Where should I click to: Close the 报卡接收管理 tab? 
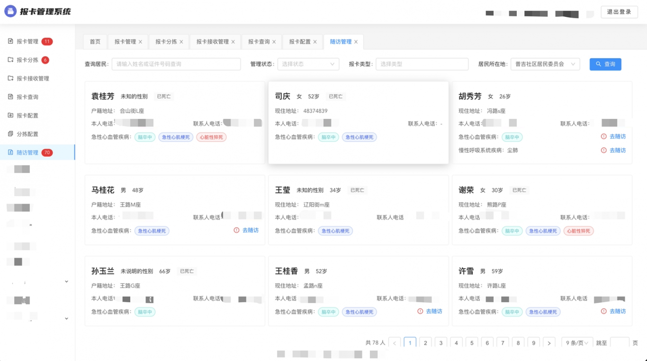pos(233,42)
